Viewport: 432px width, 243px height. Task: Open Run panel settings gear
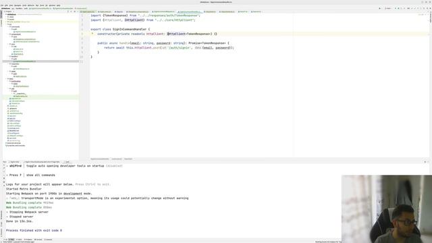[425, 162]
